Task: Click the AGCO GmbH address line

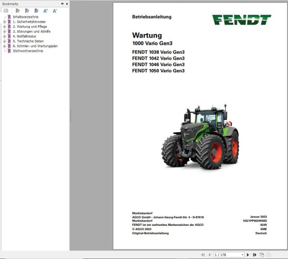Action: coord(168,217)
